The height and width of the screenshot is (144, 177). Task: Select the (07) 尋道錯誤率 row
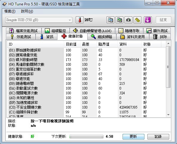(87, 74)
